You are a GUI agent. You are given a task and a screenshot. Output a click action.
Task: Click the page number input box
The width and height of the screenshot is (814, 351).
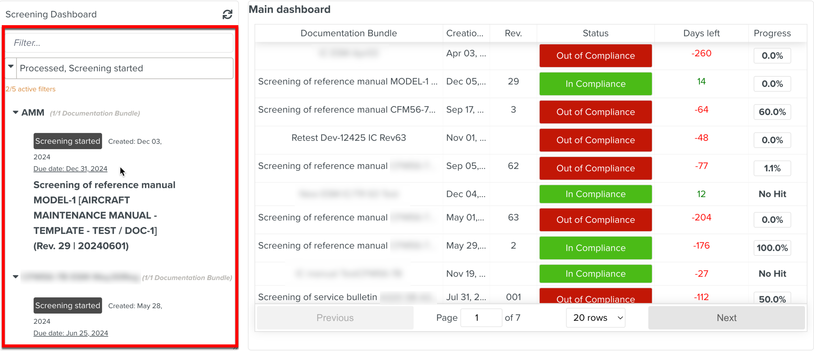481,318
